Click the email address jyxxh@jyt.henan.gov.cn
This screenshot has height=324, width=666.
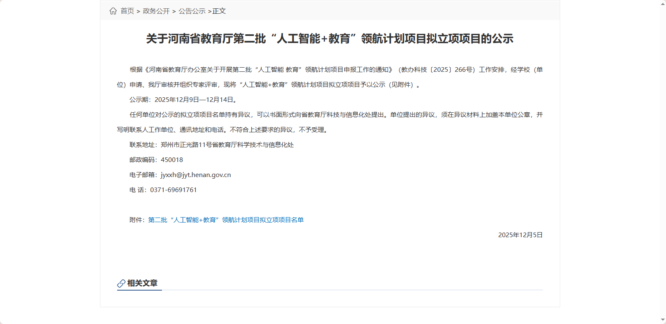[x=196, y=175]
